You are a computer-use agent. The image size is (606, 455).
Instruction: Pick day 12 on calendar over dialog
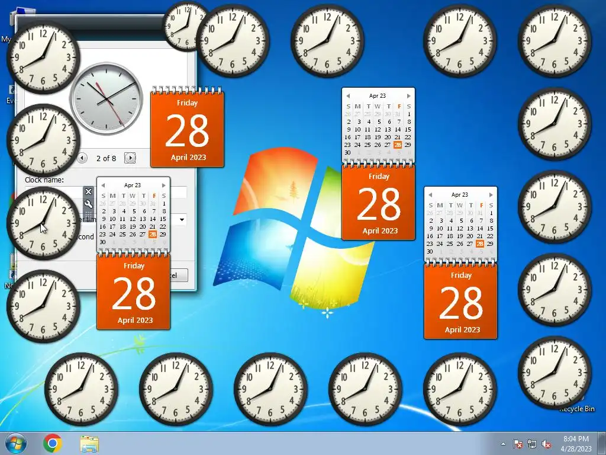coord(133,219)
